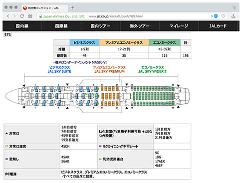Viewport: 242px width, 183px height.
Task: Open the JALカード navigation menu
Action: [218, 26]
